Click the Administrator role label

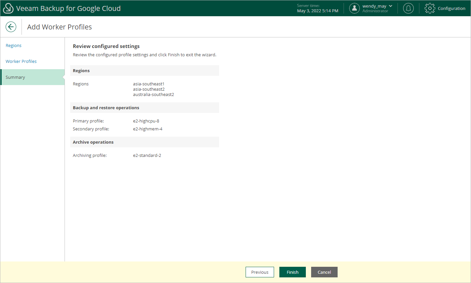click(375, 11)
